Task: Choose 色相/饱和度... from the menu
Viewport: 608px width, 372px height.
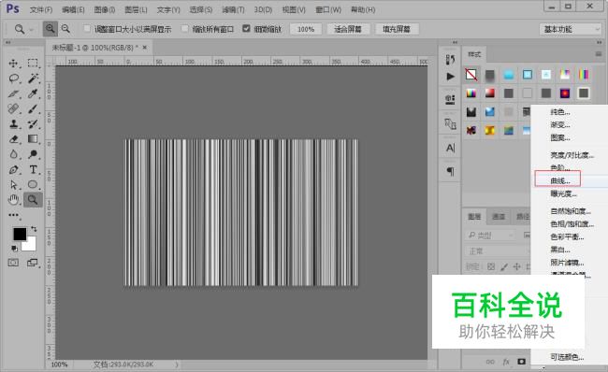Action: point(572,224)
